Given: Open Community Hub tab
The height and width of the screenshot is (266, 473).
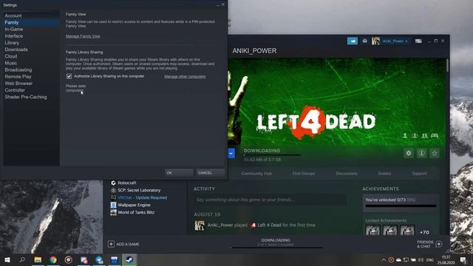Looking at the screenshot, I should tap(256, 174).
